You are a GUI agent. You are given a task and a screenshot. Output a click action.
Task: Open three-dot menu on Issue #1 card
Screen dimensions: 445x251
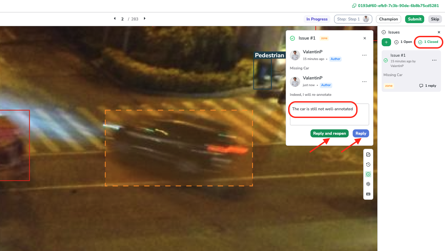[434, 60]
